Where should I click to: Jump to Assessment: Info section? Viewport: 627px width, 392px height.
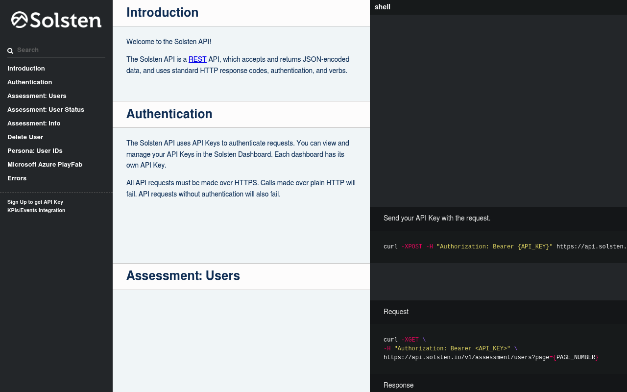click(x=34, y=123)
